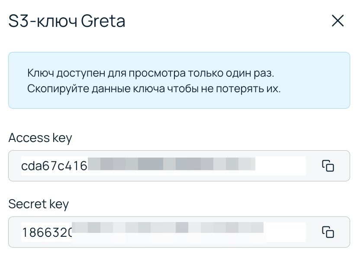Click the word Greta in the title

103,21
